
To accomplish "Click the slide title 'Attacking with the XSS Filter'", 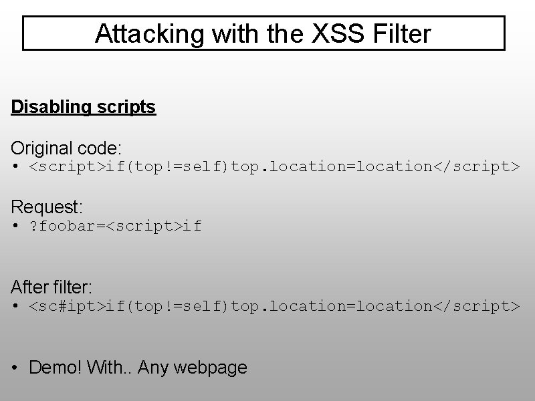I will (x=263, y=33).
